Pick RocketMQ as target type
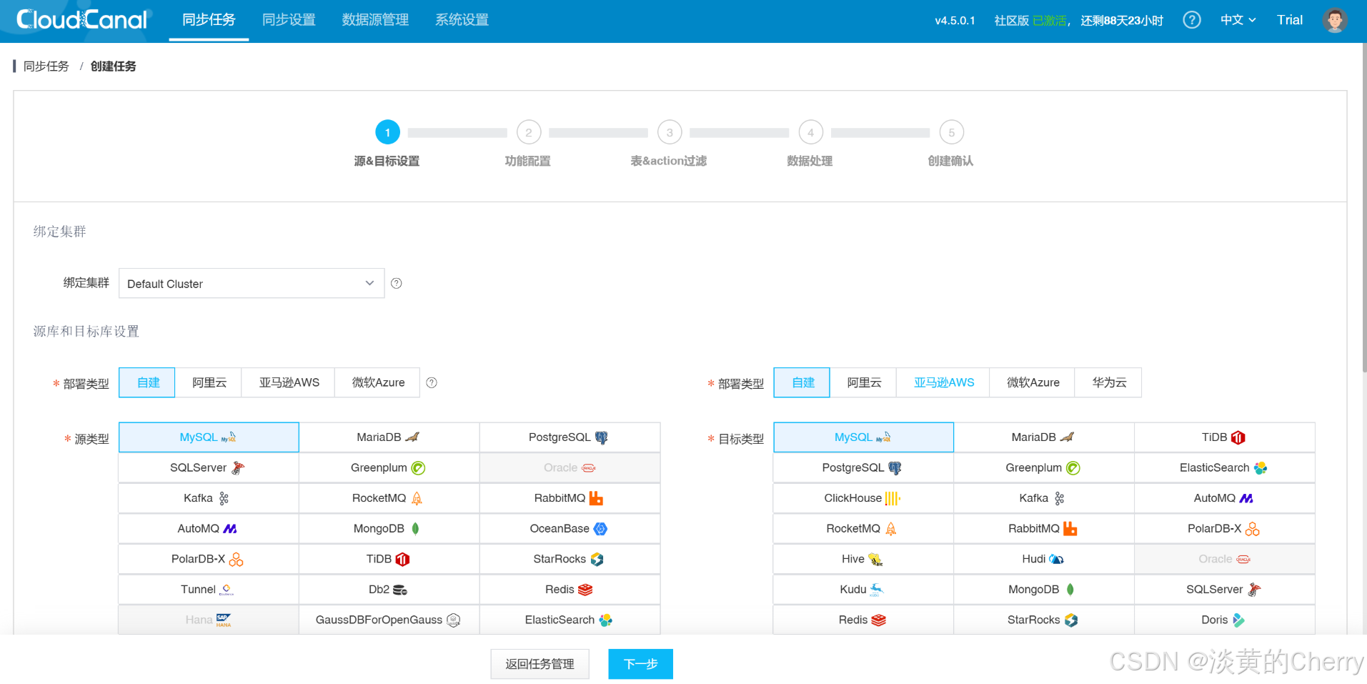 [863, 529]
